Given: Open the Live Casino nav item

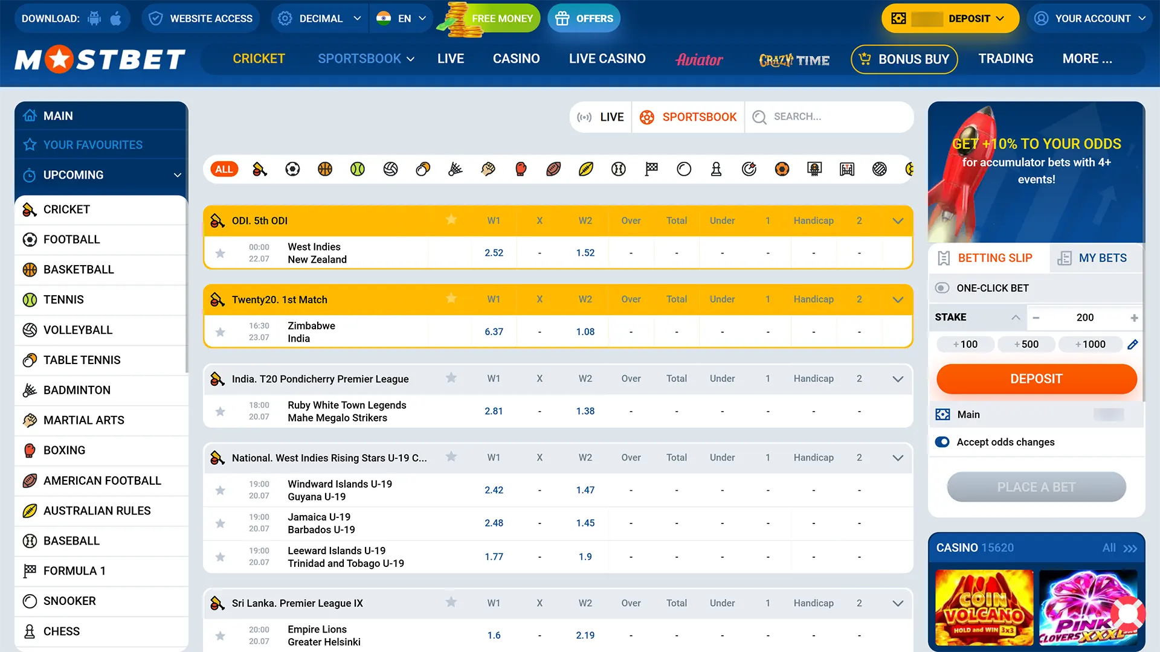Looking at the screenshot, I should 607,59.
